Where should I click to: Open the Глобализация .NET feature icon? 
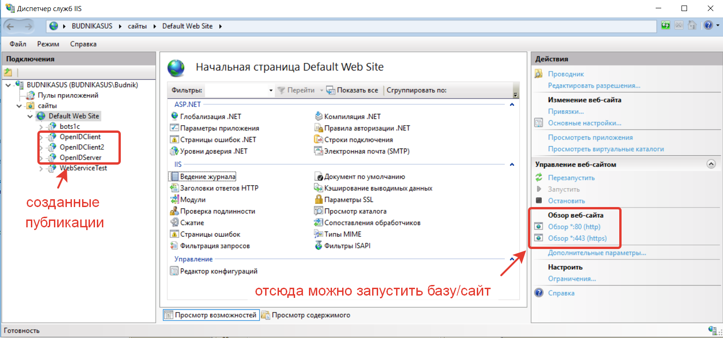(174, 116)
